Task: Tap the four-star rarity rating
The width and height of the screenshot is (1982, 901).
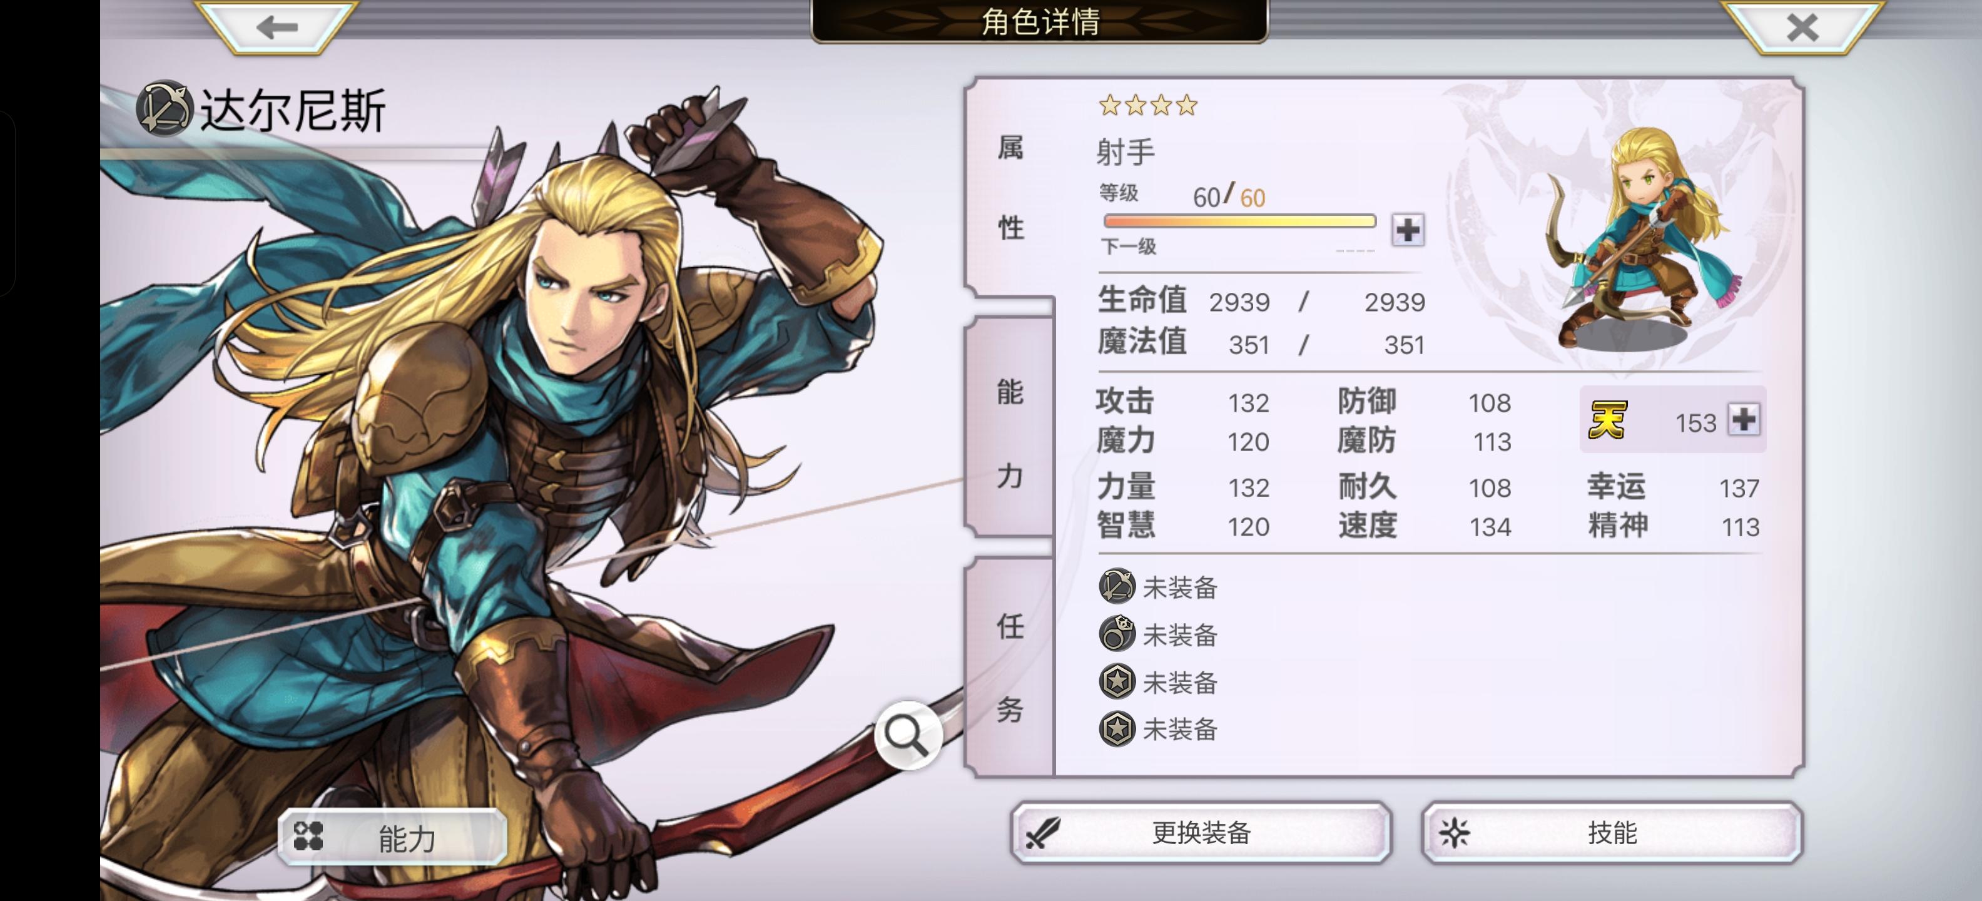Action: tap(1148, 105)
